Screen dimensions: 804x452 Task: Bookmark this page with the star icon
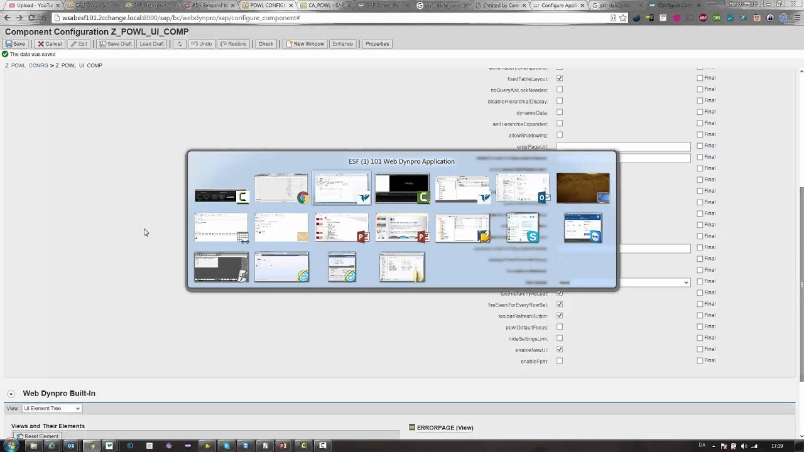623,18
